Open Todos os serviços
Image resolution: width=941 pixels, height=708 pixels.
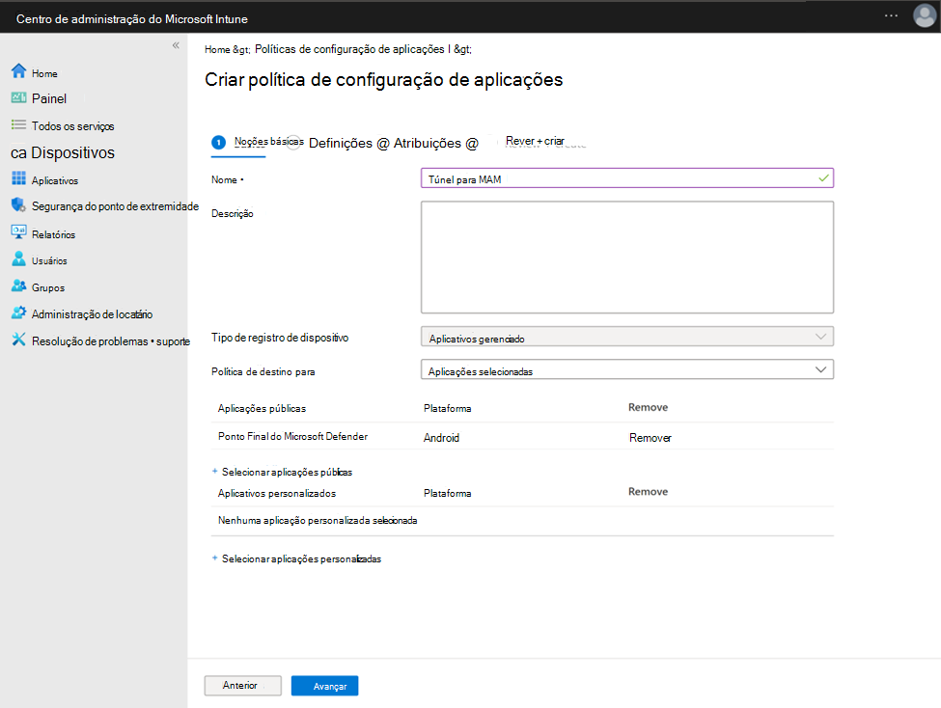pos(72,126)
